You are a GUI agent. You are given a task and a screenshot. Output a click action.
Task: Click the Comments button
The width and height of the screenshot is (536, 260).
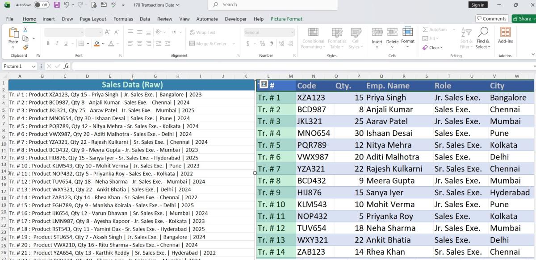click(x=491, y=19)
